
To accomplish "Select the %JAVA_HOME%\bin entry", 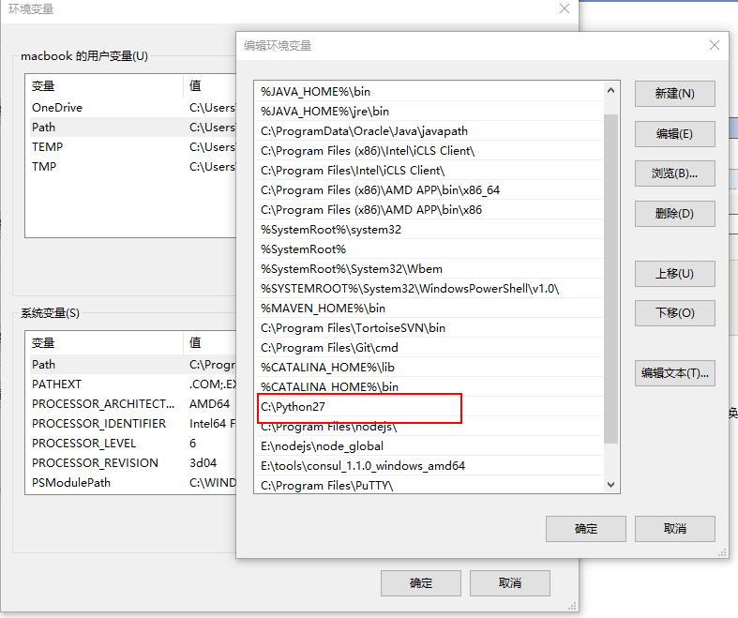I will pos(429,91).
